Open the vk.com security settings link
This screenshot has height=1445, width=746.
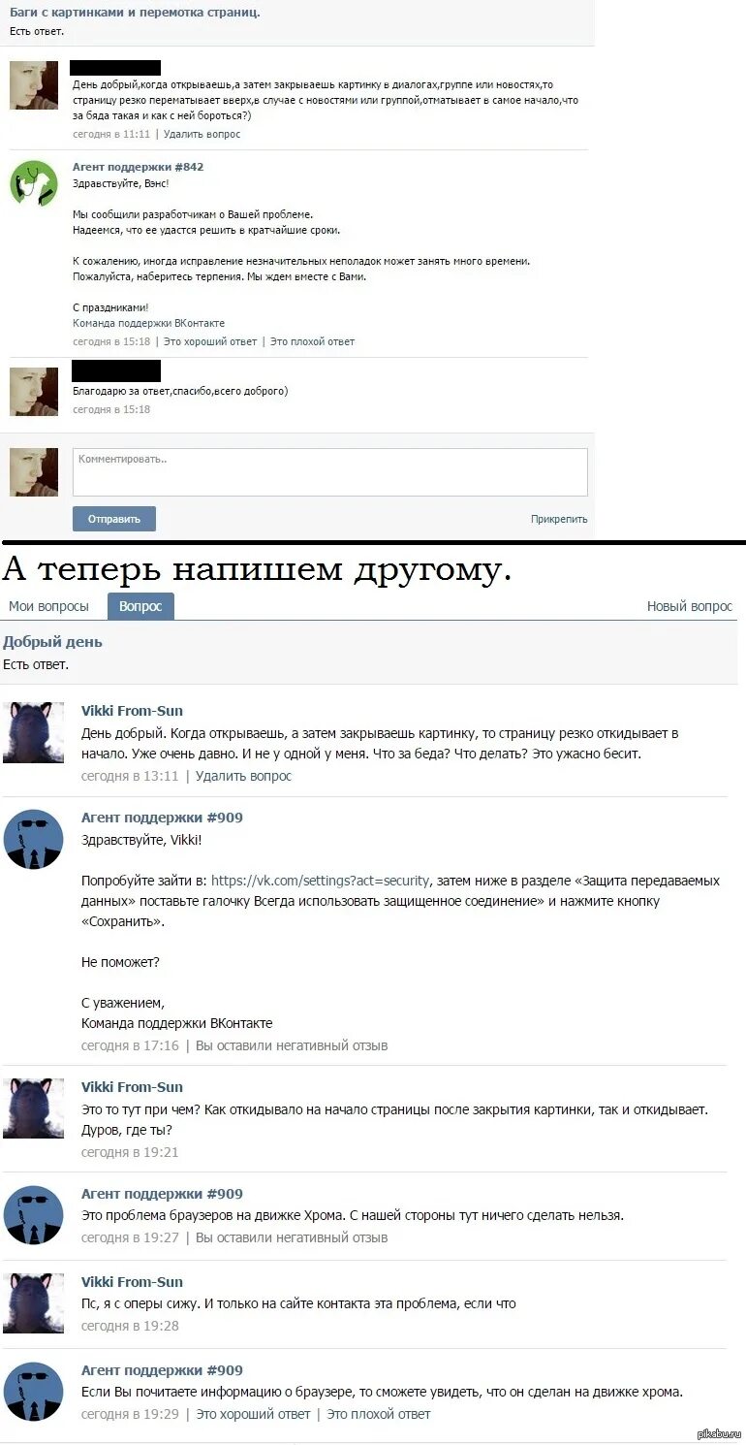[x=320, y=881]
